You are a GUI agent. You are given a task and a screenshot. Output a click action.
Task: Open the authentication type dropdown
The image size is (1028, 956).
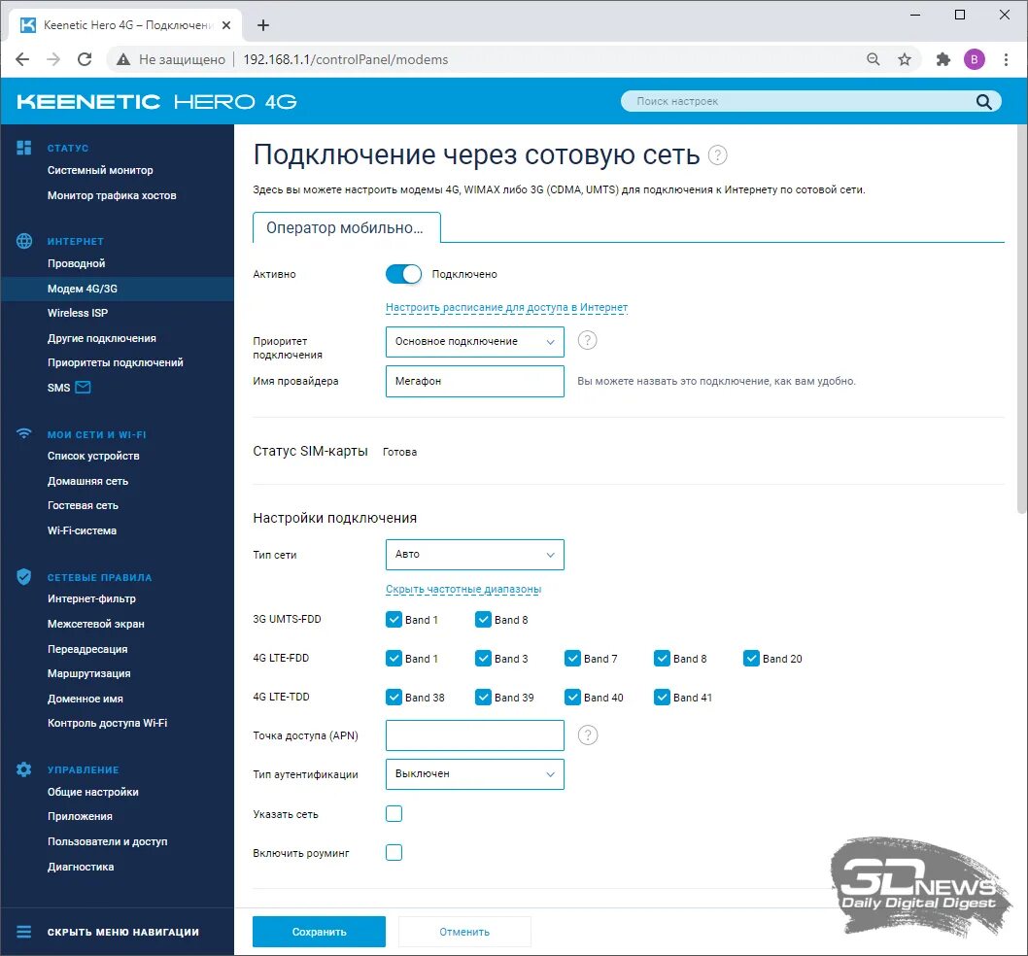[x=475, y=774]
